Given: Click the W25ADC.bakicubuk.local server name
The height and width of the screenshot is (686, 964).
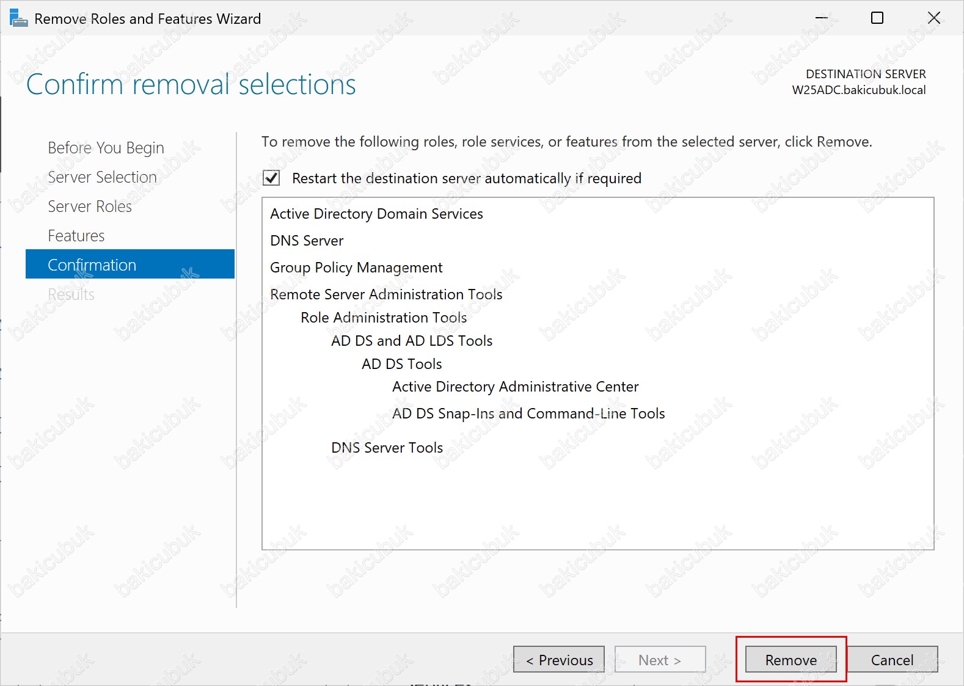Looking at the screenshot, I should coord(859,90).
